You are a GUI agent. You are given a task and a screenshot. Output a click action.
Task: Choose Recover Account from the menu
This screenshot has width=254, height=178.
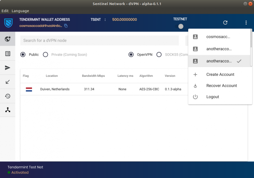pyautogui.click(x=221, y=86)
